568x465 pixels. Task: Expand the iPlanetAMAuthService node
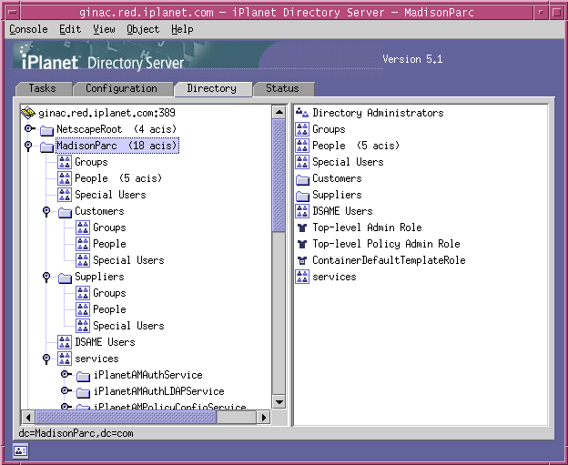pyautogui.click(x=66, y=374)
